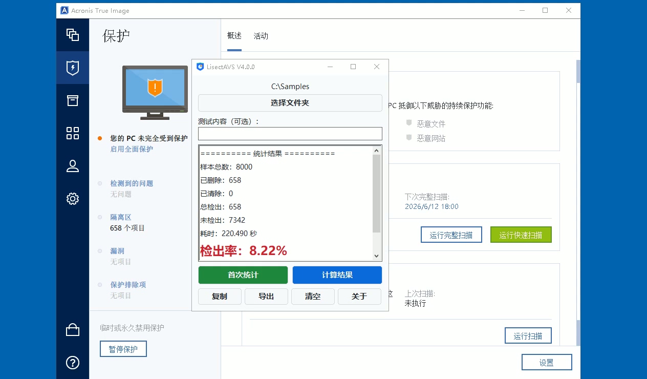Open the Settings gear in Acronis sidebar
The width and height of the screenshot is (647, 379).
coord(73,199)
